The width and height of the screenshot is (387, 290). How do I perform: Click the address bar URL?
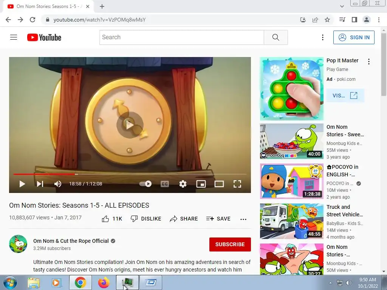click(99, 20)
